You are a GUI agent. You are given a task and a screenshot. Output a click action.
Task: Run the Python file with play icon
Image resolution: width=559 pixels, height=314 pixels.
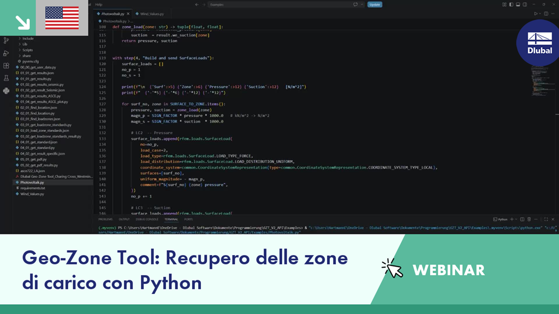(x=536, y=14)
